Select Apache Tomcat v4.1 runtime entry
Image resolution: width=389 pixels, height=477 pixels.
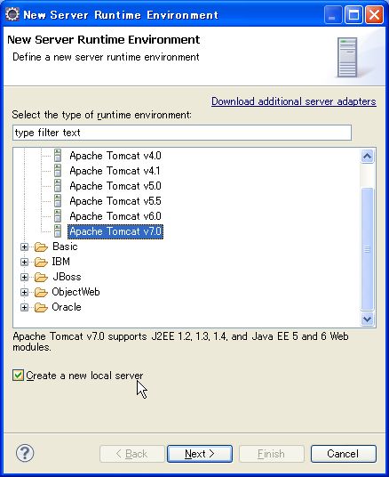(x=115, y=171)
